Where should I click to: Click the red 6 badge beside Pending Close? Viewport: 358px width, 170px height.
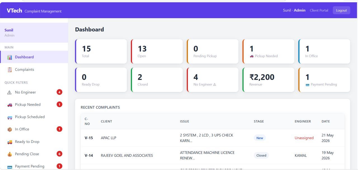coord(59,154)
